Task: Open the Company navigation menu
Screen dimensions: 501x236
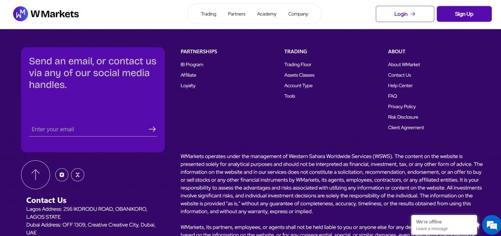Action: [x=298, y=14]
